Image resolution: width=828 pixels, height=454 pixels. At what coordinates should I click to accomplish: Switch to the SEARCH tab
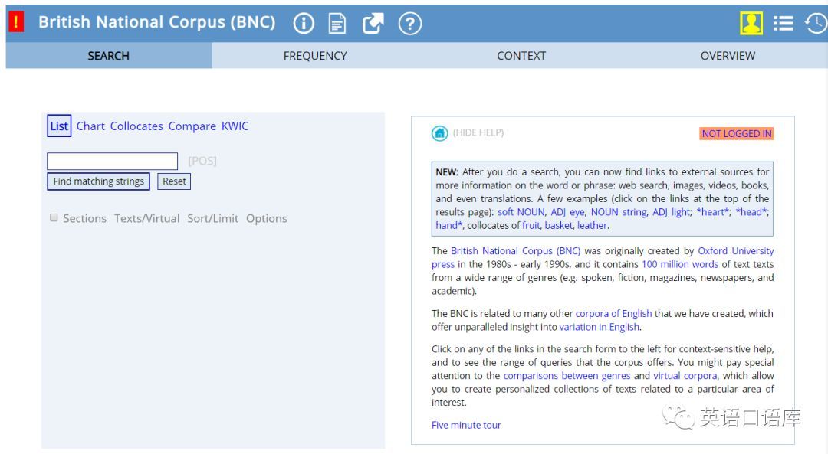tap(108, 56)
